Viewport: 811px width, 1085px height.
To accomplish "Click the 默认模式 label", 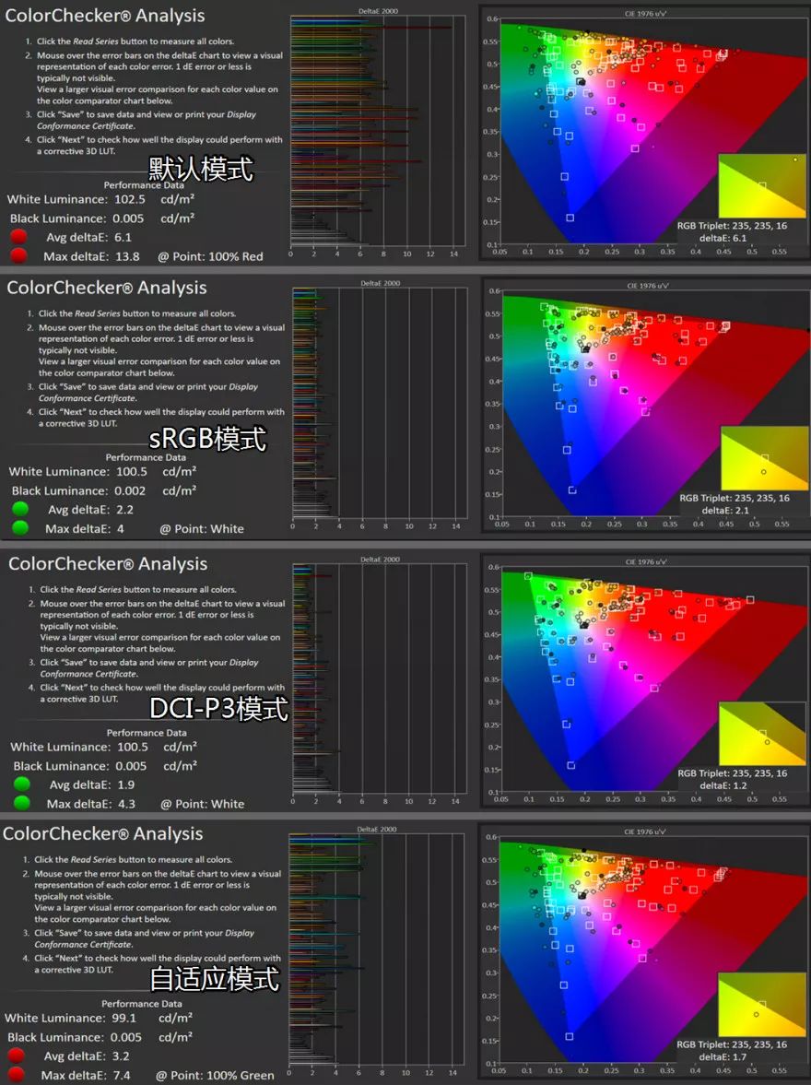I will [201, 168].
